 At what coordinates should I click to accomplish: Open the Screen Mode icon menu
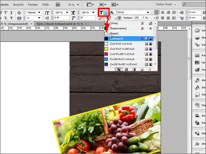coord(102,5)
